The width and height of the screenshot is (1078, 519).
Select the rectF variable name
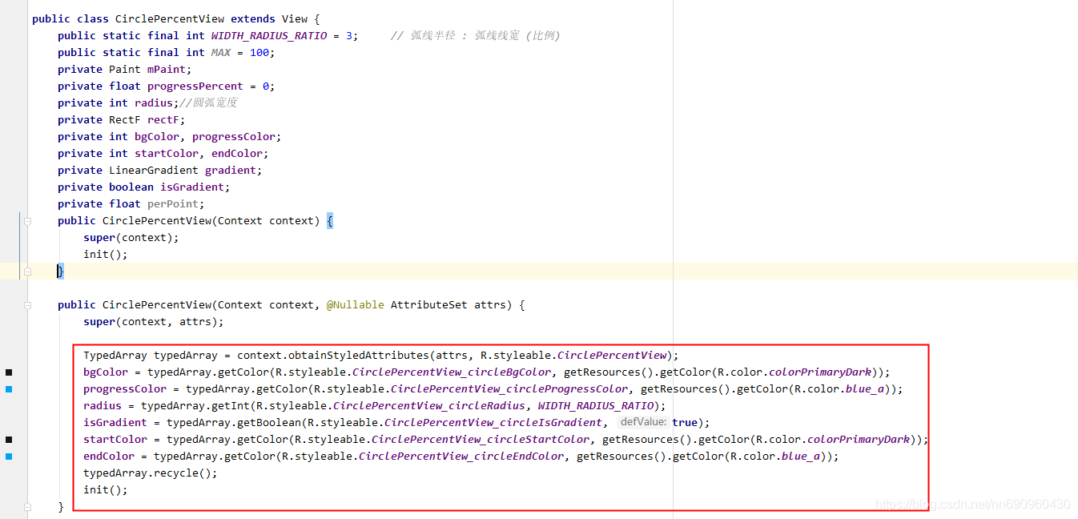tap(163, 119)
